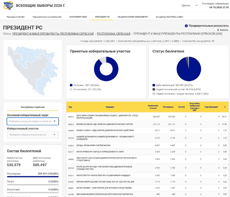
Task: Select the РАМИЗ САЛКИЧ candidate row
Action: click(147, 130)
